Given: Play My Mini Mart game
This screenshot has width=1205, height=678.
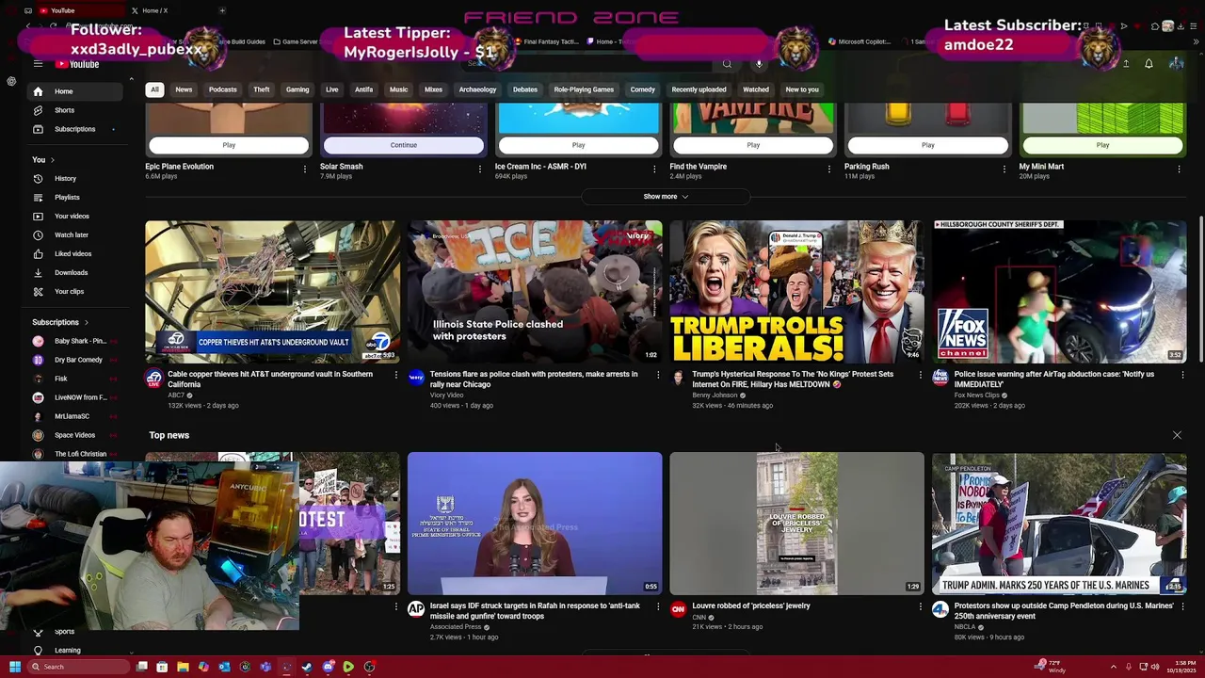Looking at the screenshot, I should pos(1102,145).
